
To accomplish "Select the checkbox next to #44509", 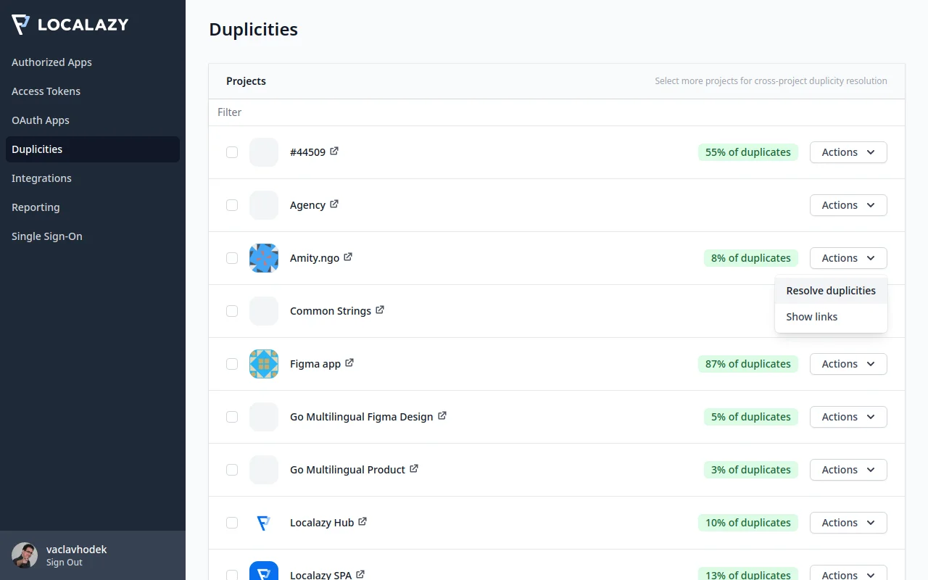I will (x=232, y=152).
